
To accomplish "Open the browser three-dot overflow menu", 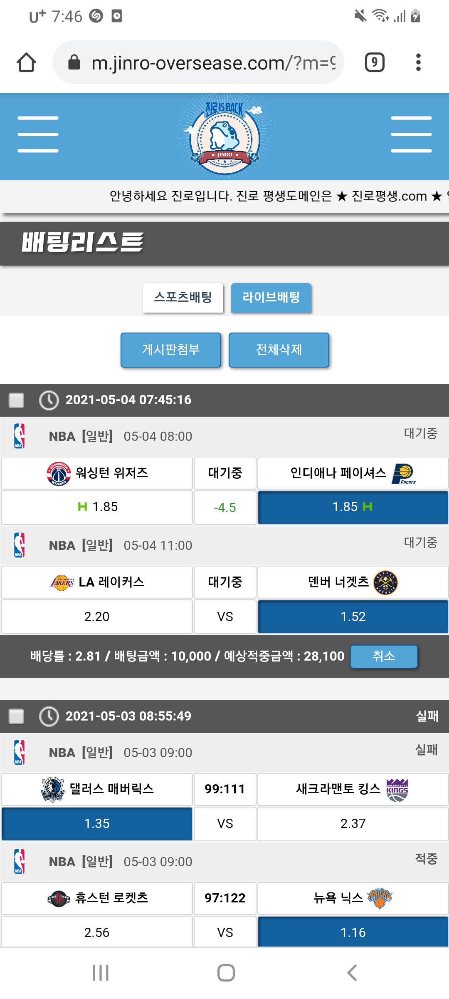I will (418, 63).
